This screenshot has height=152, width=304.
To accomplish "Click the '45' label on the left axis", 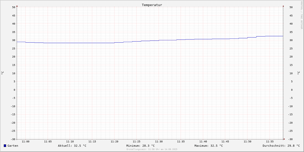I will tap(14, 15).
